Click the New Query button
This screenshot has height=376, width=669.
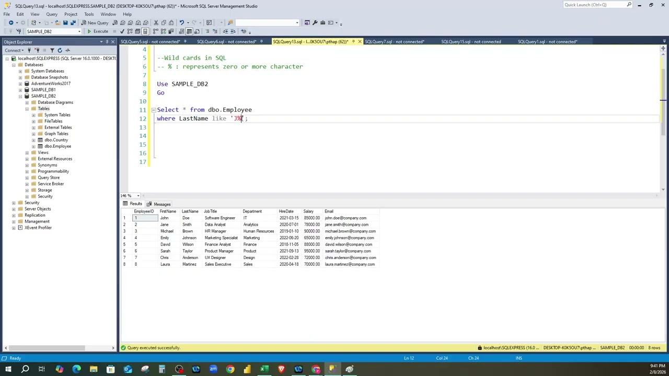[95, 22]
